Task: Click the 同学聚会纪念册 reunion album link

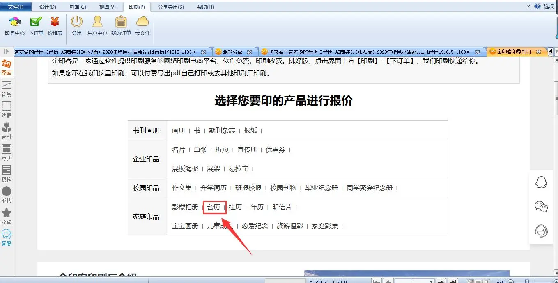Action: pyautogui.click(x=370, y=188)
